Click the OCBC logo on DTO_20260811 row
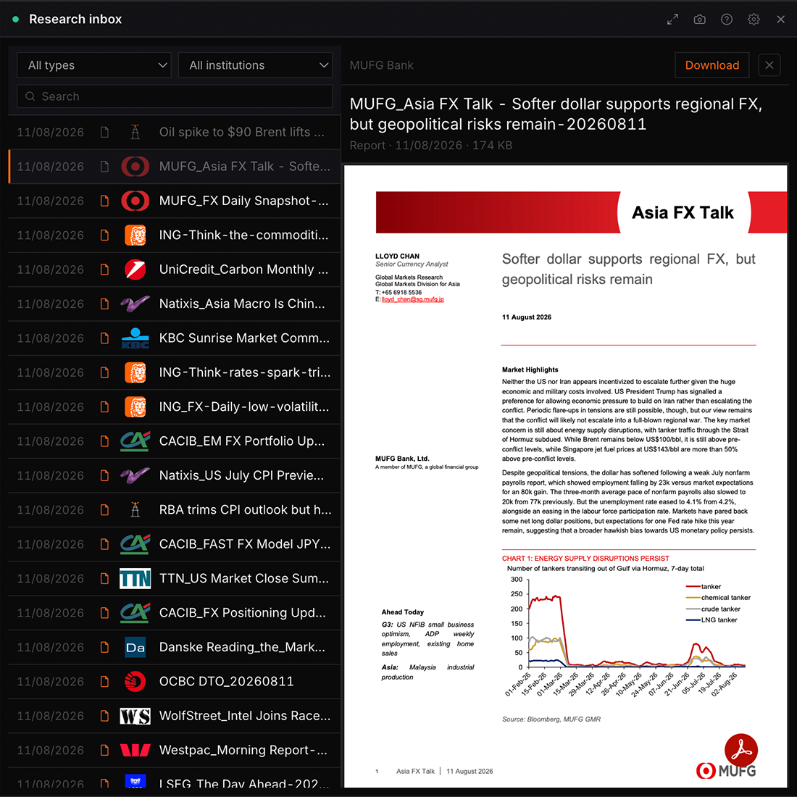The height and width of the screenshot is (797, 797). click(x=135, y=681)
